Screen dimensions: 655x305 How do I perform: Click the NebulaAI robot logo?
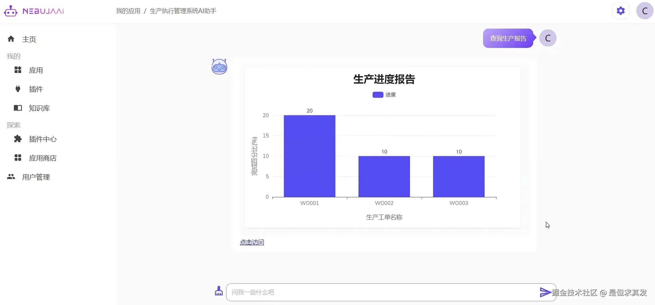coord(11,11)
